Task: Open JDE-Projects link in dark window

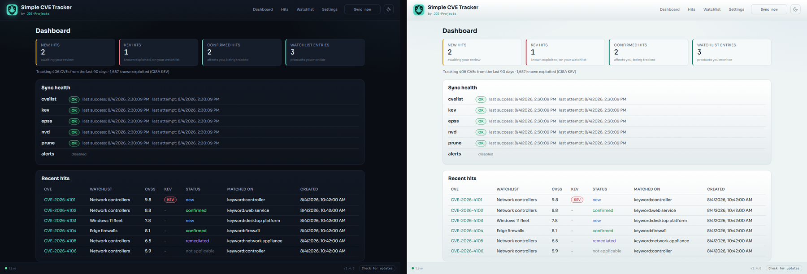Action: (38, 14)
